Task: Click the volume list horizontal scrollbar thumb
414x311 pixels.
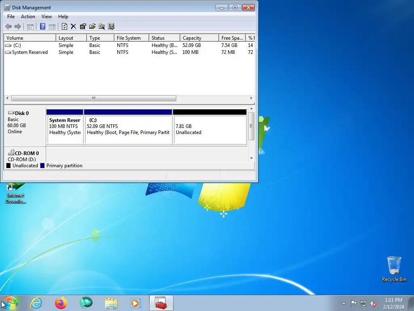Action: [94, 98]
